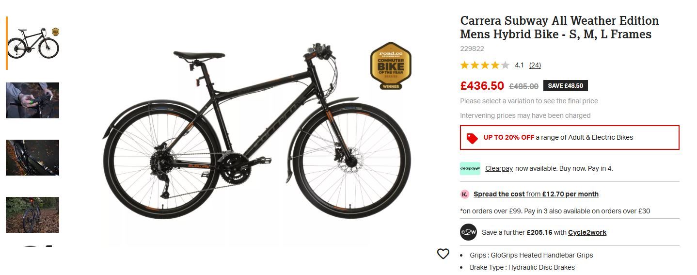
Task: Select the heated handlebar grips thumbnail
Action: [x=32, y=100]
